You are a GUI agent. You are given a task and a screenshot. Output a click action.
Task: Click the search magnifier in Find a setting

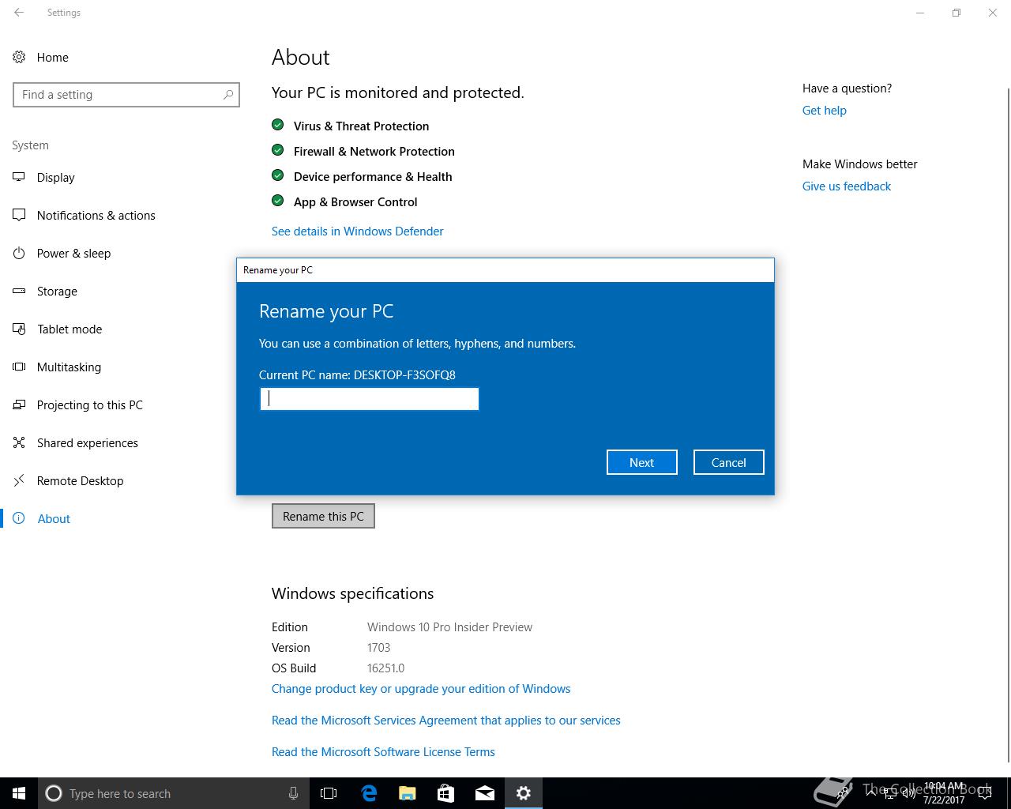pos(228,95)
